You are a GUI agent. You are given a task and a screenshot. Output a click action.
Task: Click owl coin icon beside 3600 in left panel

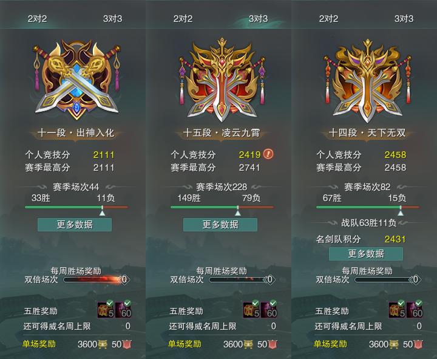[103, 344]
